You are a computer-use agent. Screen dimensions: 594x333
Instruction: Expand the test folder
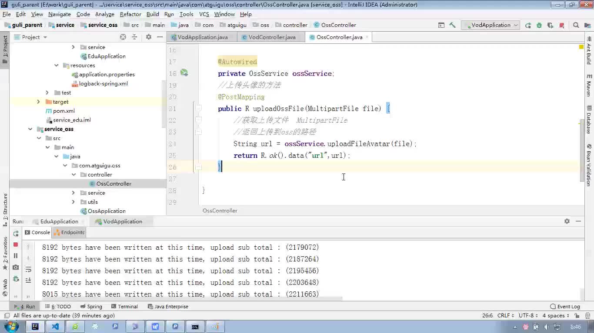(47, 93)
